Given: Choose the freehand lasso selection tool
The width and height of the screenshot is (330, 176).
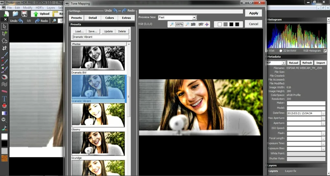Looking at the screenshot, I should 5,41.
